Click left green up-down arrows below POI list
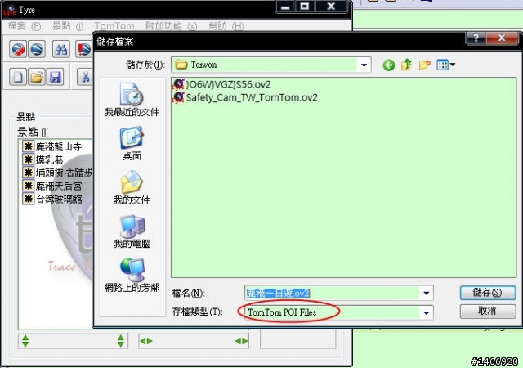The height and width of the screenshot is (368, 523). coord(25,341)
